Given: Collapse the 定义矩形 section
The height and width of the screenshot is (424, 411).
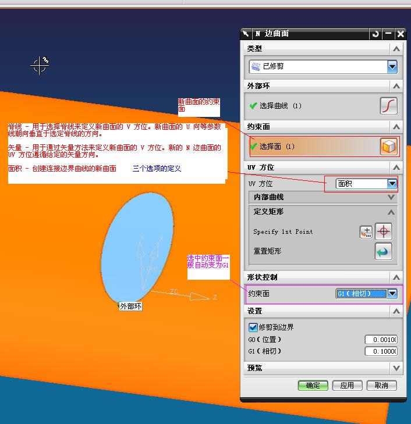Looking at the screenshot, I should pos(391,212).
